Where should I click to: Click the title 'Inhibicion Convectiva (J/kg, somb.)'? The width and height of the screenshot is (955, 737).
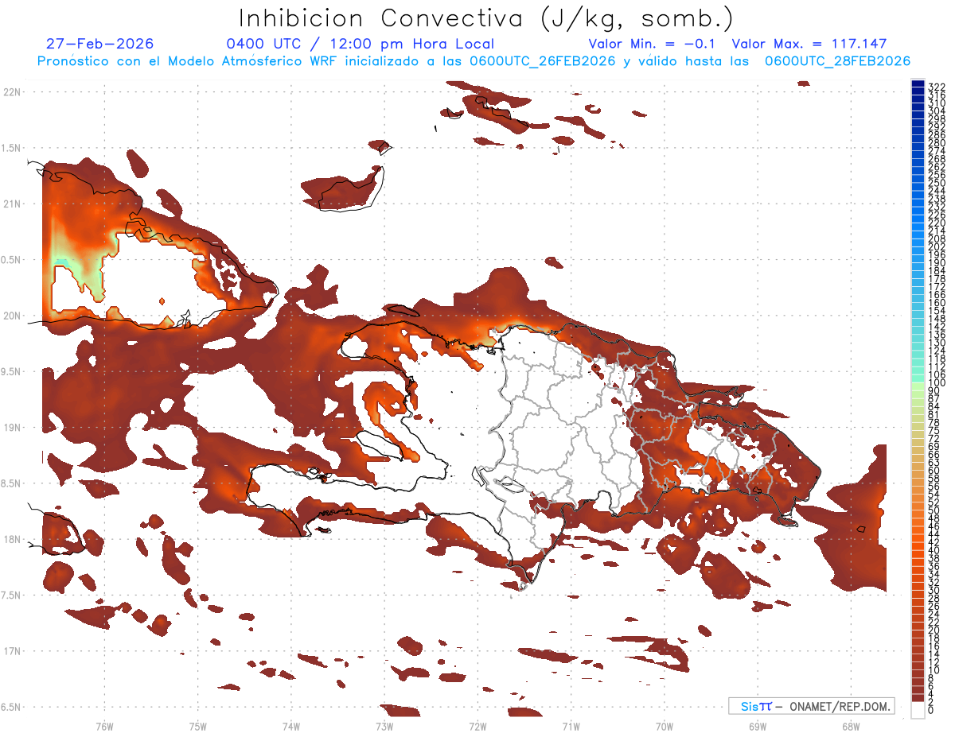486,18
